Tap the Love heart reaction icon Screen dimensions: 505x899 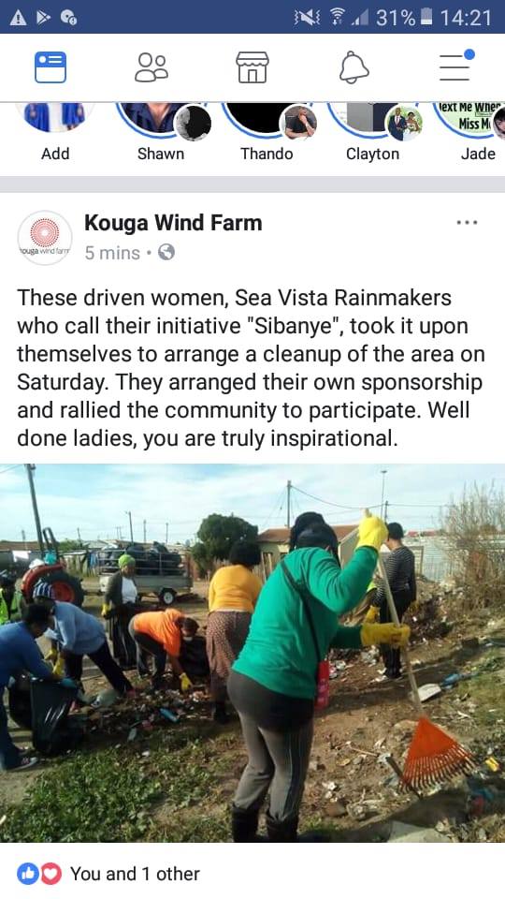click(x=50, y=874)
